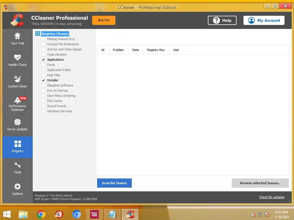This screenshot has height=220, width=294.
Task: Open the red list app in taskbar
Action: [94, 214]
